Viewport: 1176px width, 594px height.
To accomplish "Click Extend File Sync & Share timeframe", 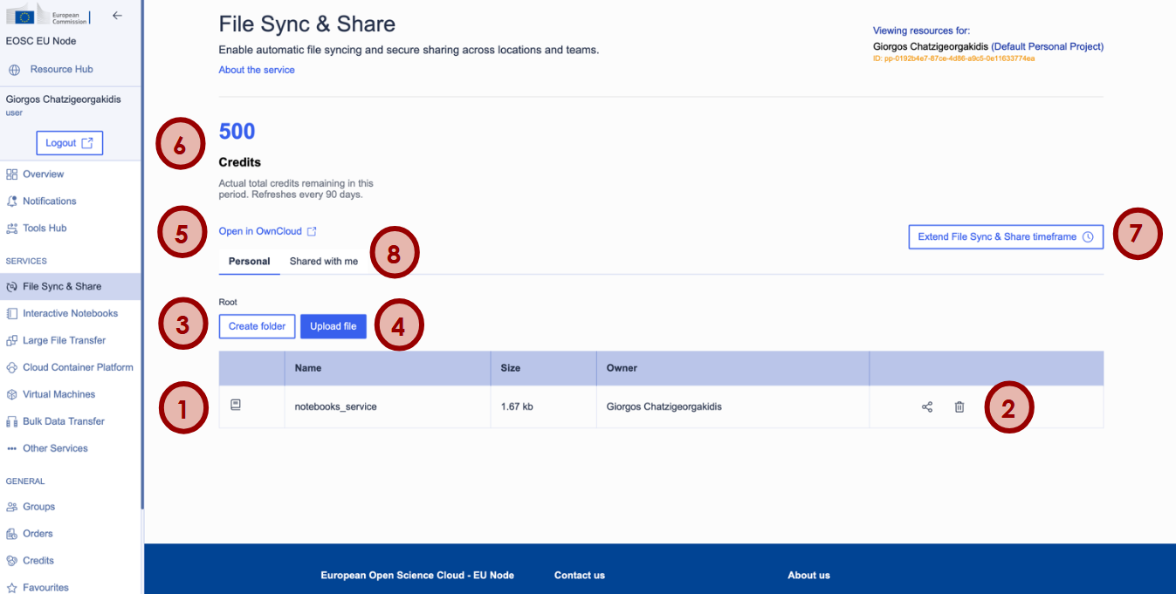I will [x=1006, y=236].
